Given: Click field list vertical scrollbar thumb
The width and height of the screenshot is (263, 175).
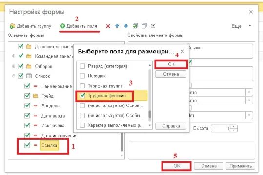Looking at the screenshot, I should (150, 115).
